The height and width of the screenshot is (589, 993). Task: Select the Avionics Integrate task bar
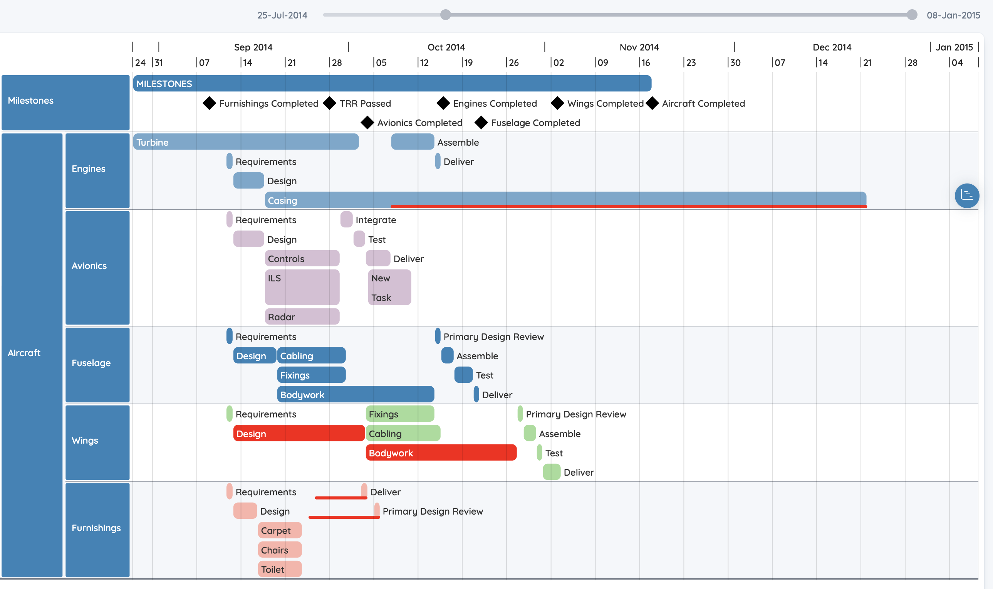(347, 219)
